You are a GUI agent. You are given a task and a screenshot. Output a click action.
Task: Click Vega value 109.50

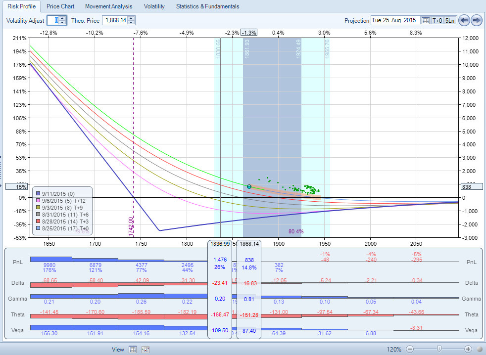click(220, 330)
